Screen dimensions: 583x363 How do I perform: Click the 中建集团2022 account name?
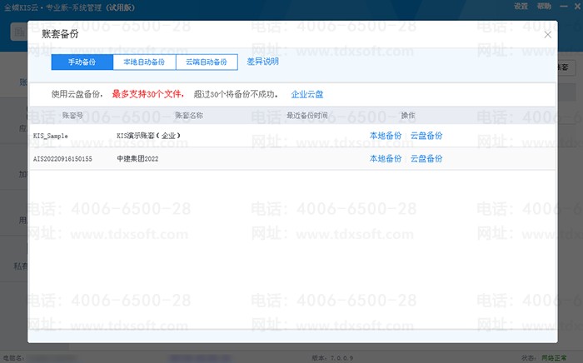[137, 158]
